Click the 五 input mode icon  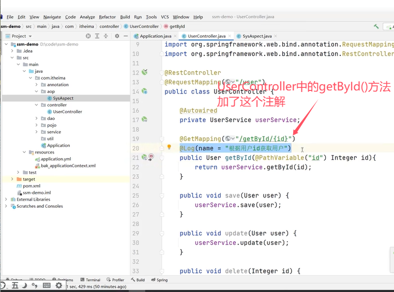15,285
